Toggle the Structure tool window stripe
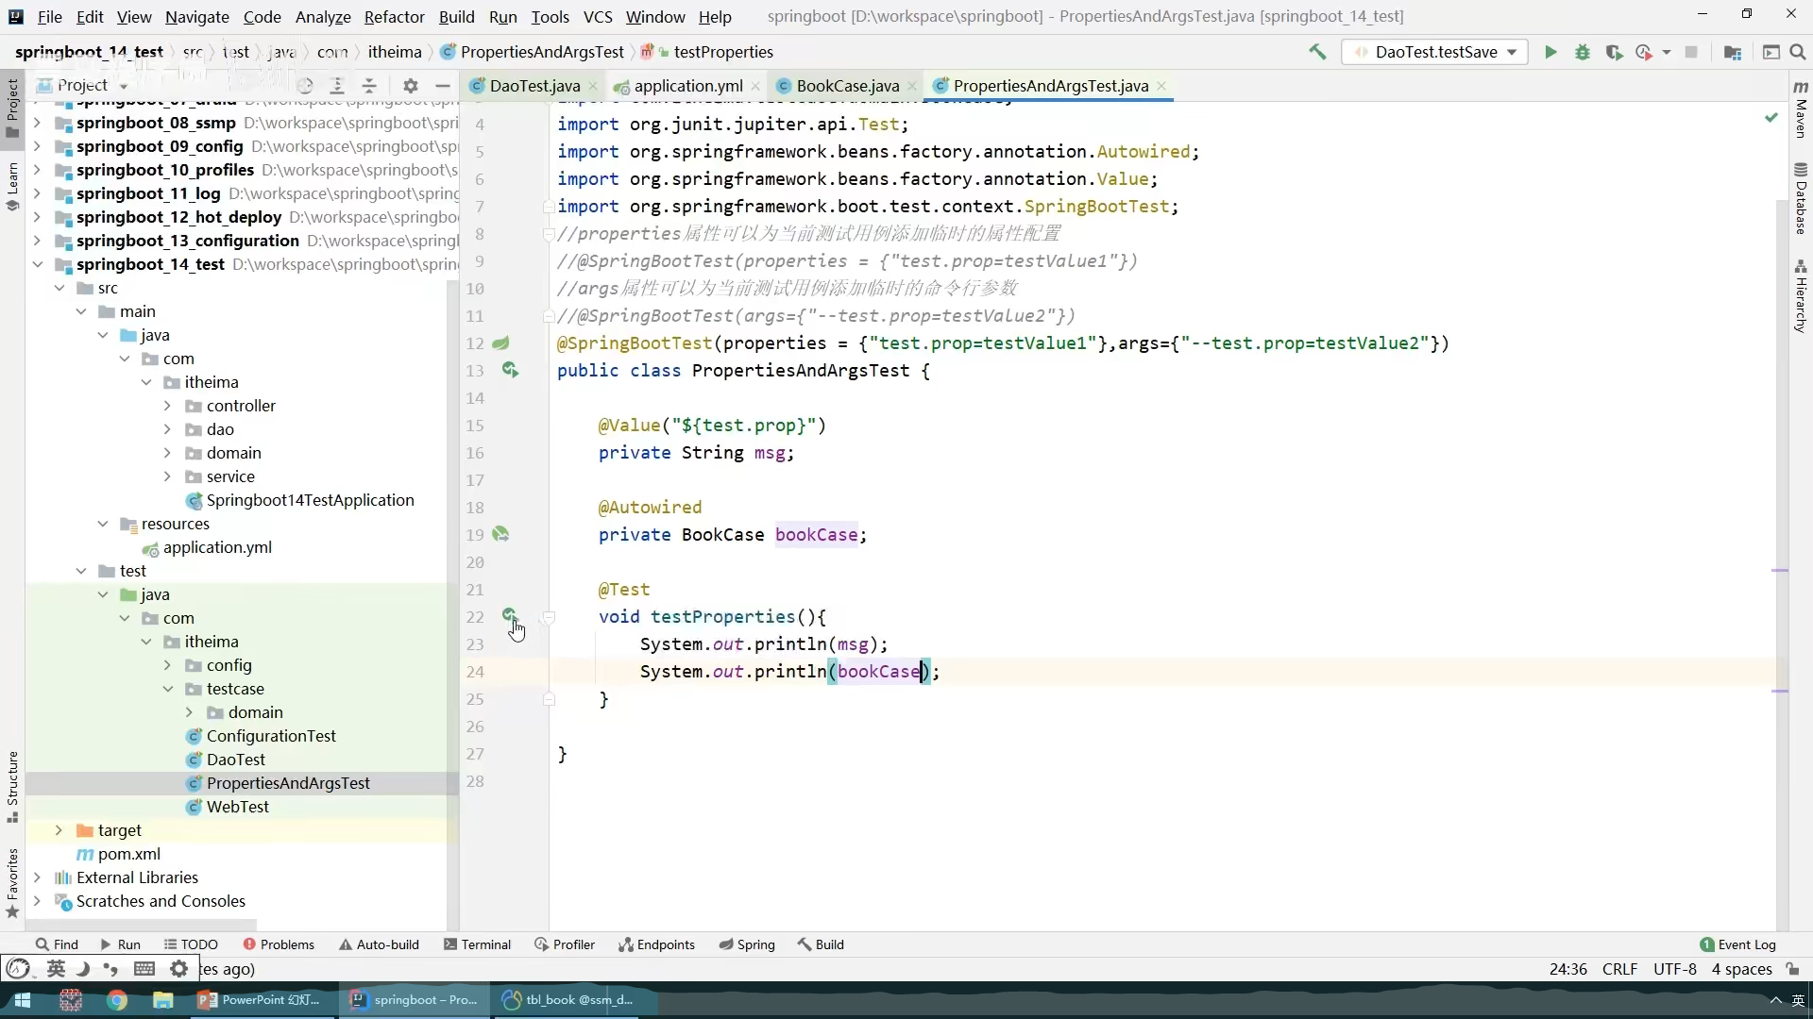The height and width of the screenshot is (1019, 1813). (x=12, y=783)
